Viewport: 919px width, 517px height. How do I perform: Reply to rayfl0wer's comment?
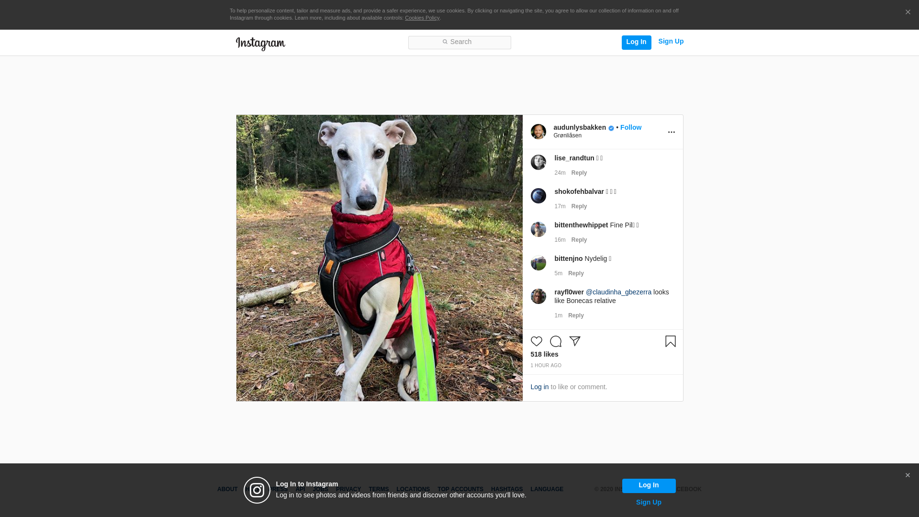click(576, 315)
